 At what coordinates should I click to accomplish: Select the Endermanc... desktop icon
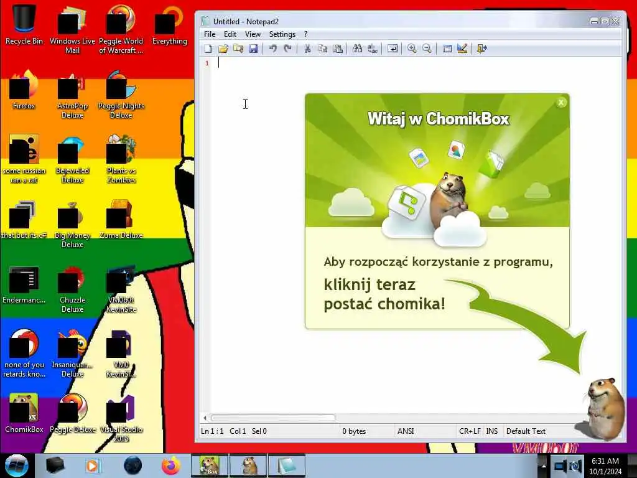(24, 284)
